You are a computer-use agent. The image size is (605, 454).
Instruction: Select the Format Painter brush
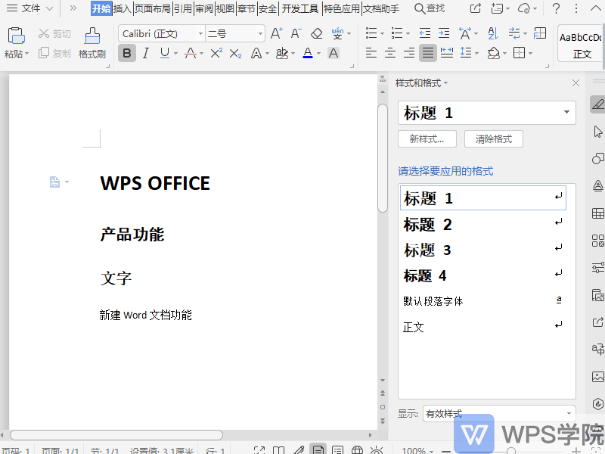coord(92,36)
